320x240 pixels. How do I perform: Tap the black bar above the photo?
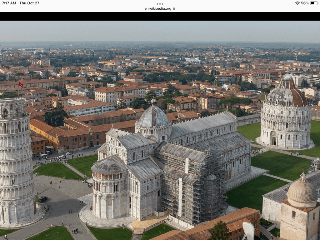click(160, 16)
